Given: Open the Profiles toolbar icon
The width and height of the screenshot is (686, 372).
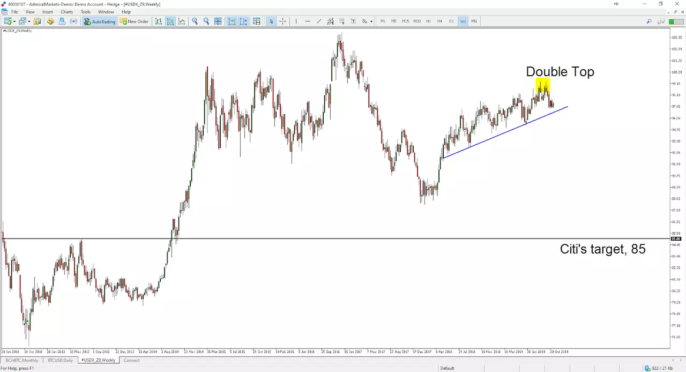Looking at the screenshot, I should pyautogui.click(x=22, y=21).
